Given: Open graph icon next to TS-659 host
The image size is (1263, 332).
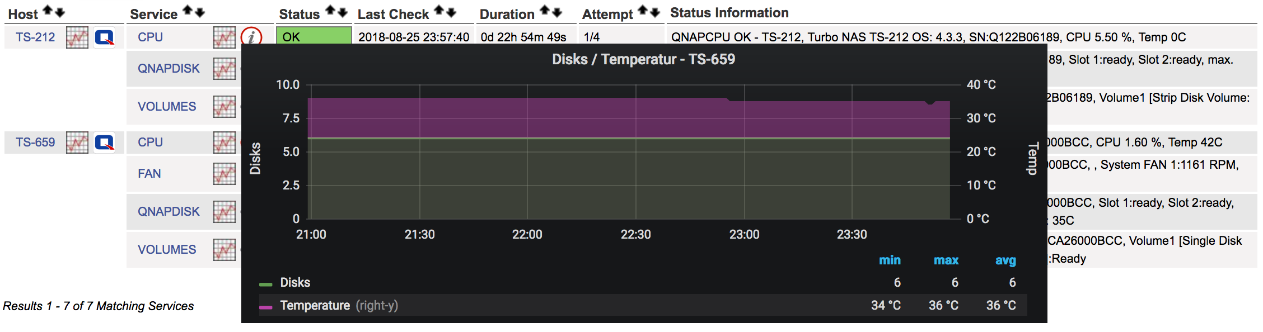Looking at the screenshot, I should [77, 143].
